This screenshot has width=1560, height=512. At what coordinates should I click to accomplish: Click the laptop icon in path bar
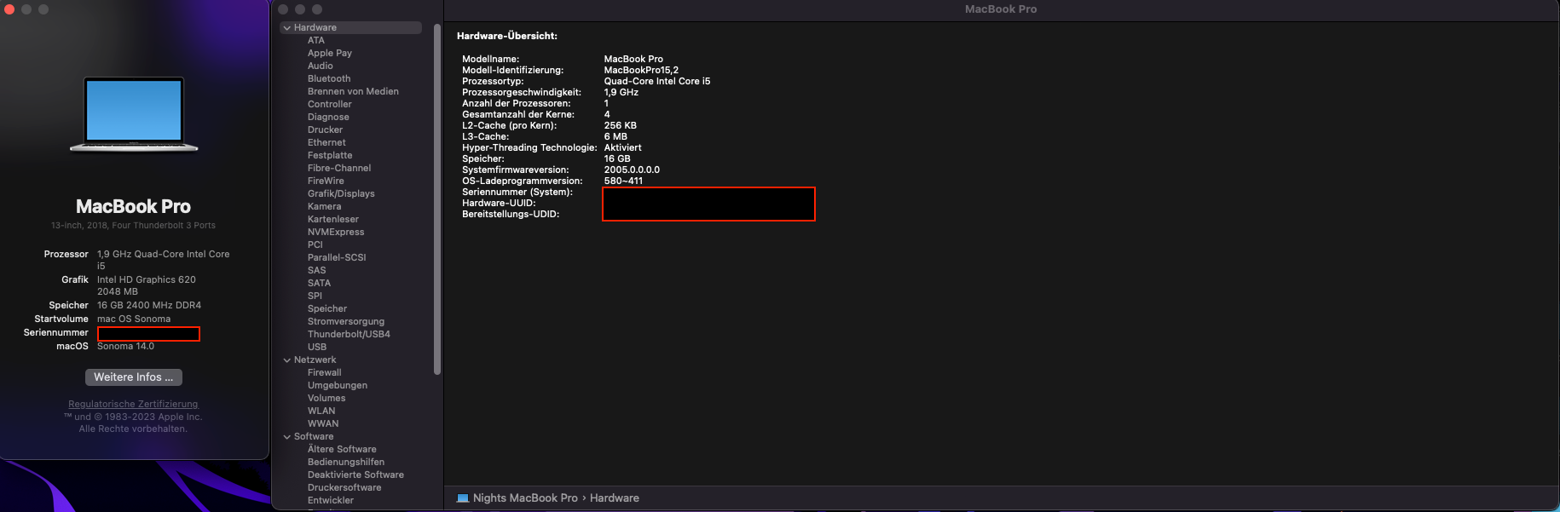coord(463,498)
